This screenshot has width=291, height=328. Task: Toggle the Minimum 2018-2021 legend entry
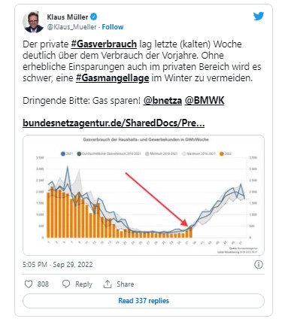tap(161, 153)
